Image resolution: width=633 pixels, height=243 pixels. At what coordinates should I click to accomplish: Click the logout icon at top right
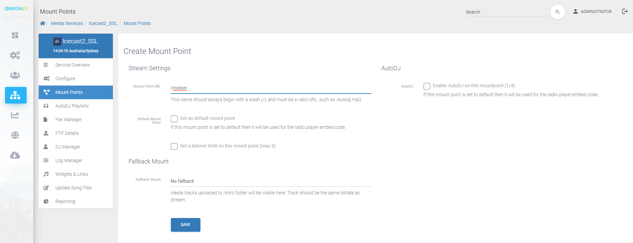tap(625, 11)
